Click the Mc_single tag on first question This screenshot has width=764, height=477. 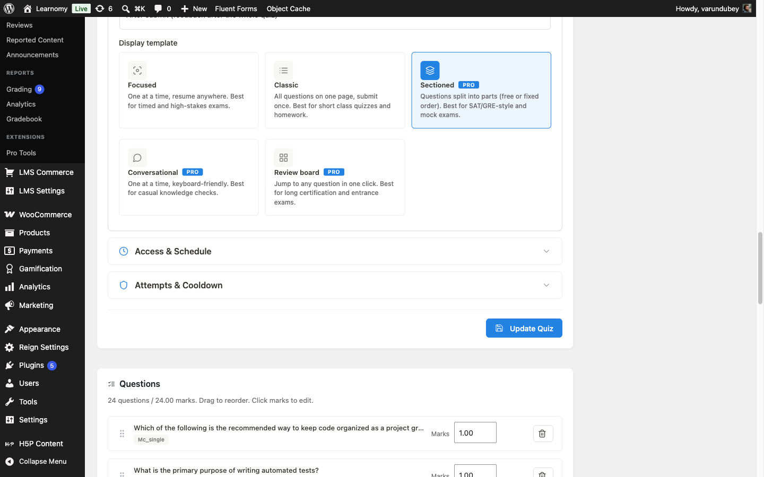click(151, 439)
